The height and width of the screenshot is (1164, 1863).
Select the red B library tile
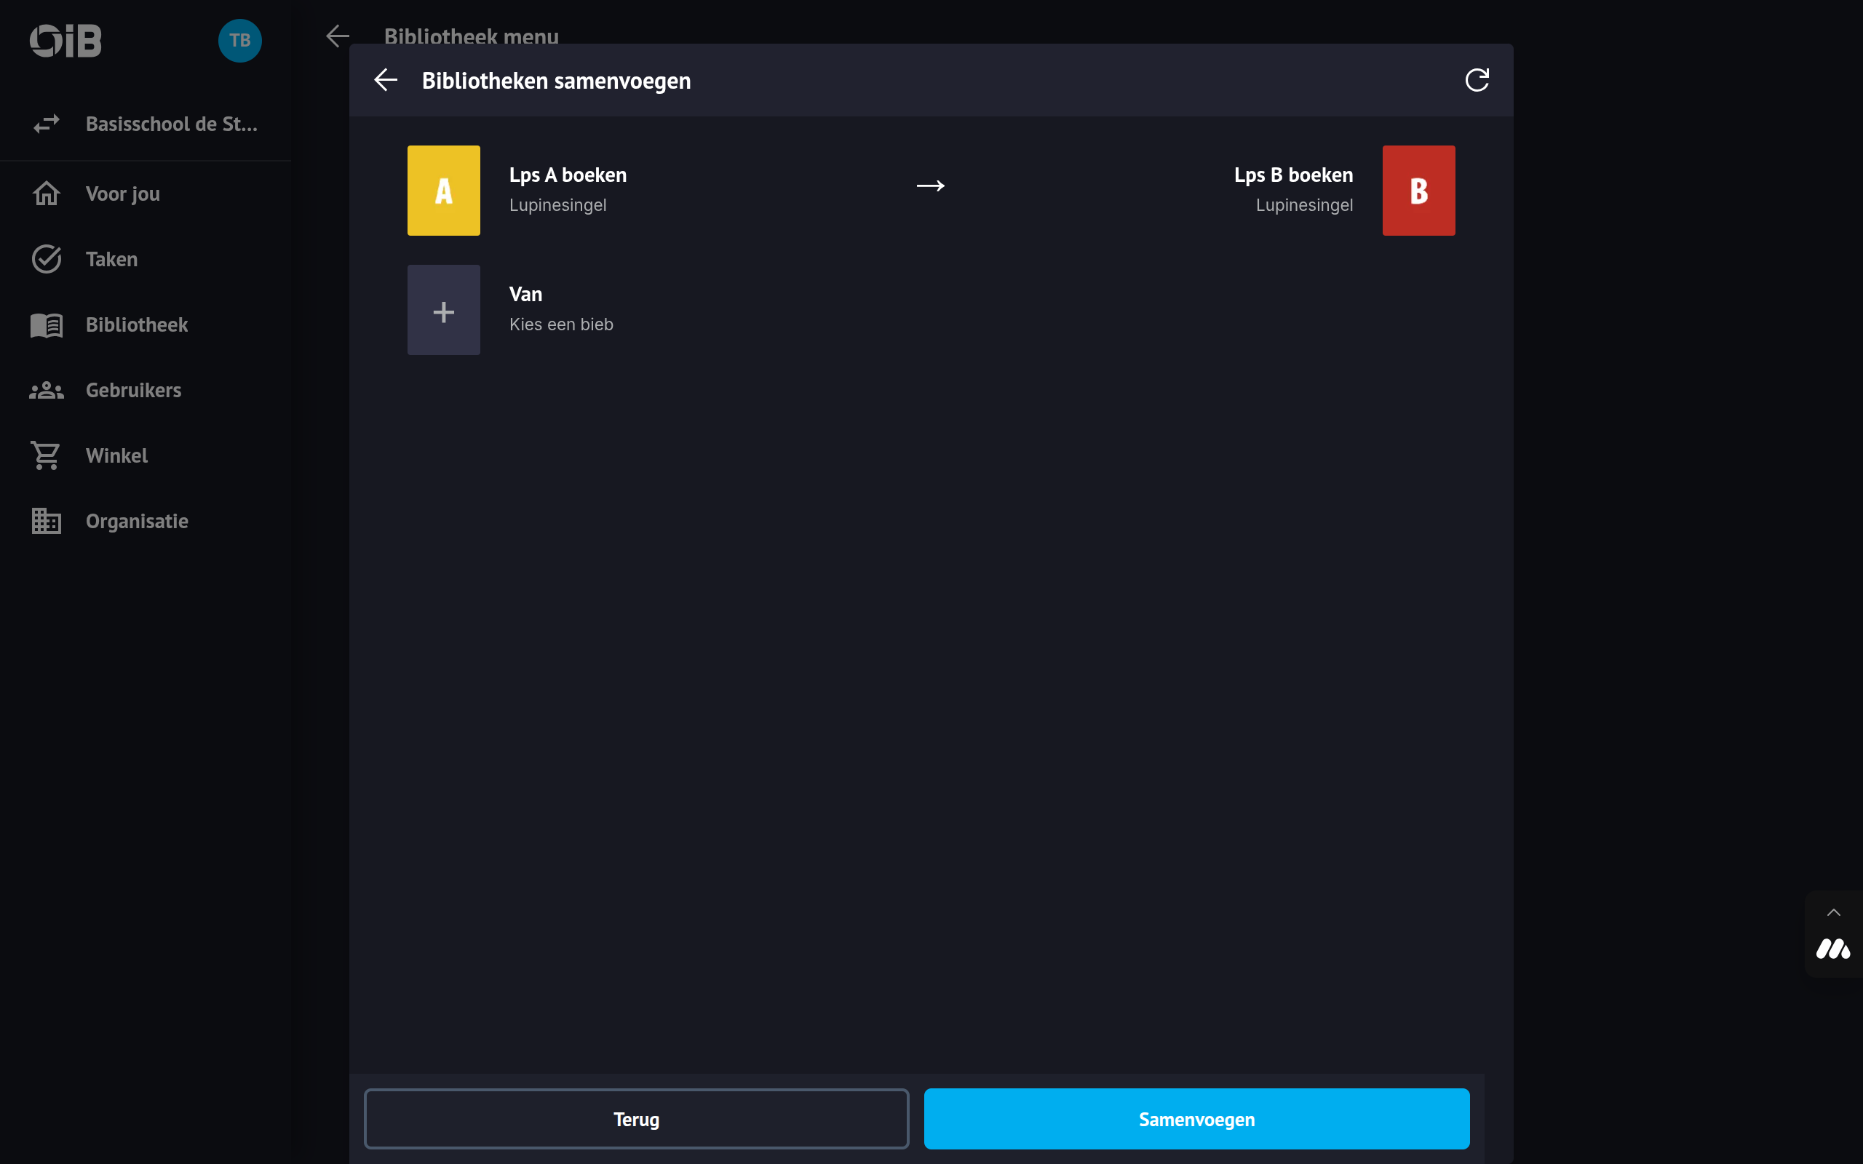click(x=1418, y=190)
